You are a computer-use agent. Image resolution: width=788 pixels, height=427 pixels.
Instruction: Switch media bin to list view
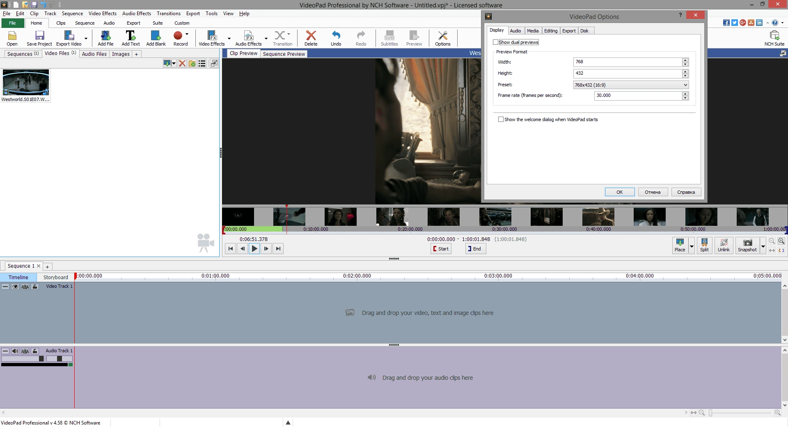pos(202,63)
